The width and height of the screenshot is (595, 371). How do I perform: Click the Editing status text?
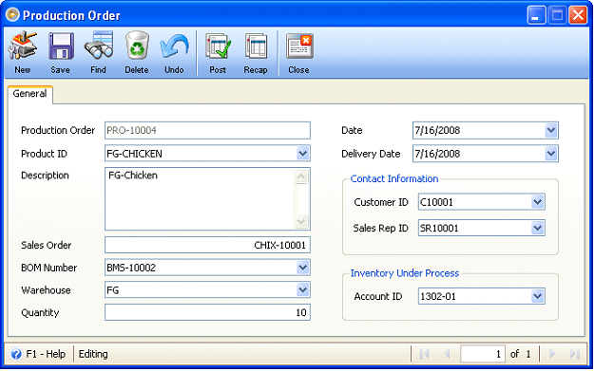pyautogui.click(x=93, y=354)
